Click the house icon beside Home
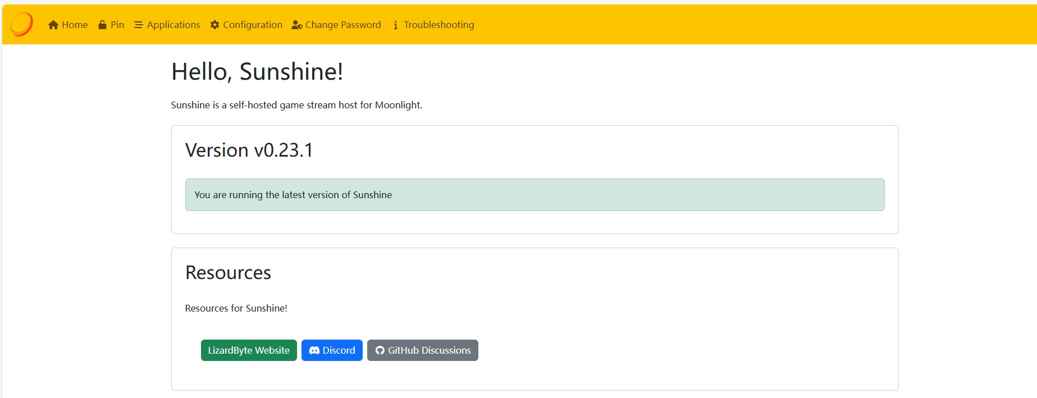The height and width of the screenshot is (398, 1037). pyautogui.click(x=53, y=25)
